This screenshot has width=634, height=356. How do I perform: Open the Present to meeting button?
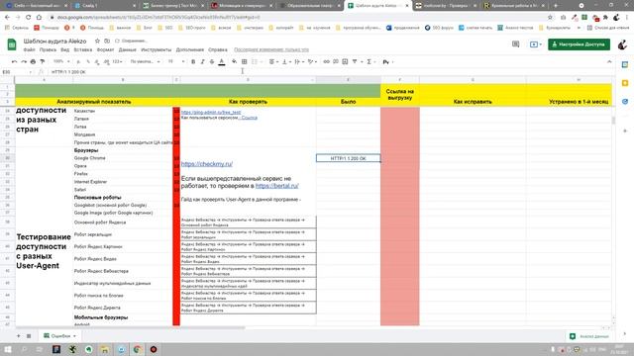pyautogui.click(x=536, y=44)
